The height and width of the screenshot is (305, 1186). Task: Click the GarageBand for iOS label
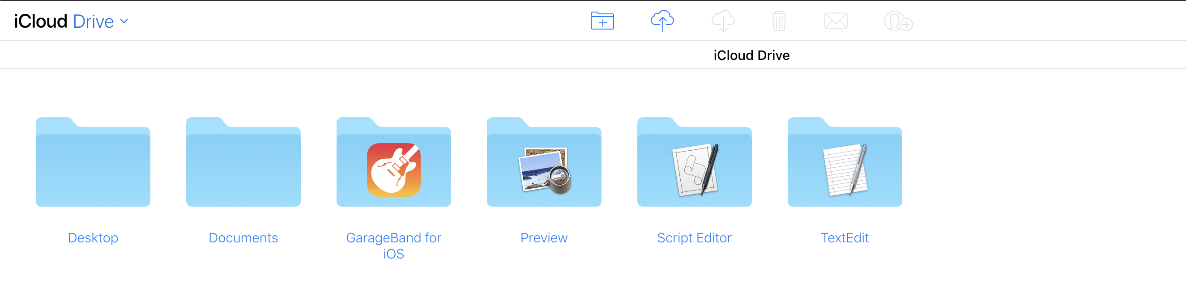tap(394, 246)
